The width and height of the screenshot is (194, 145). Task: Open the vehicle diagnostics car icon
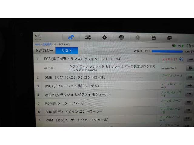click(88, 37)
